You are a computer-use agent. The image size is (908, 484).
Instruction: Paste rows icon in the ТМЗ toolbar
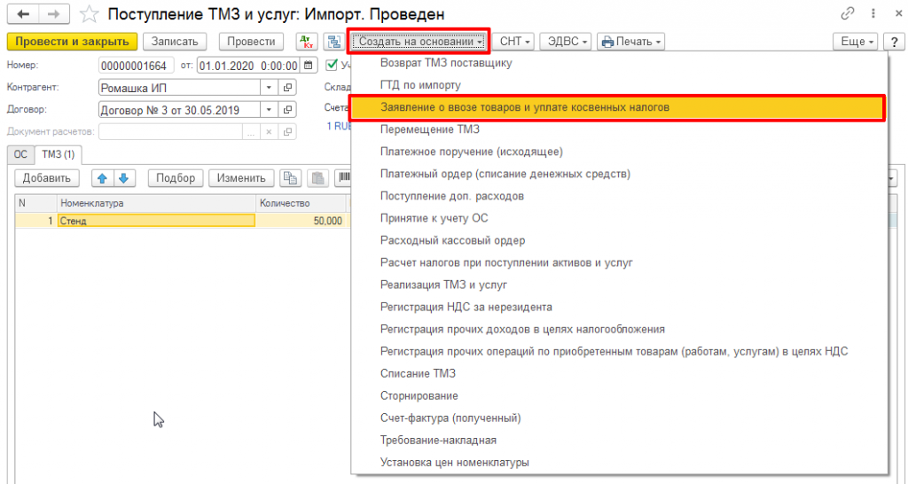pos(318,178)
